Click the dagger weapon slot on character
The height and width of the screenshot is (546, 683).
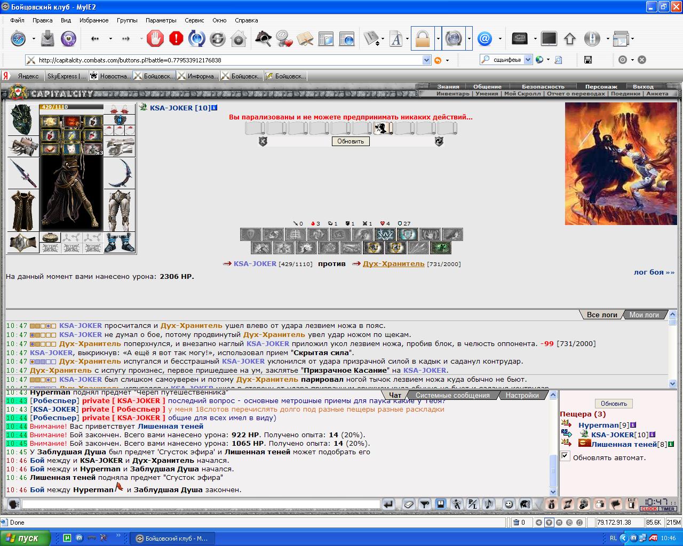click(23, 173)
